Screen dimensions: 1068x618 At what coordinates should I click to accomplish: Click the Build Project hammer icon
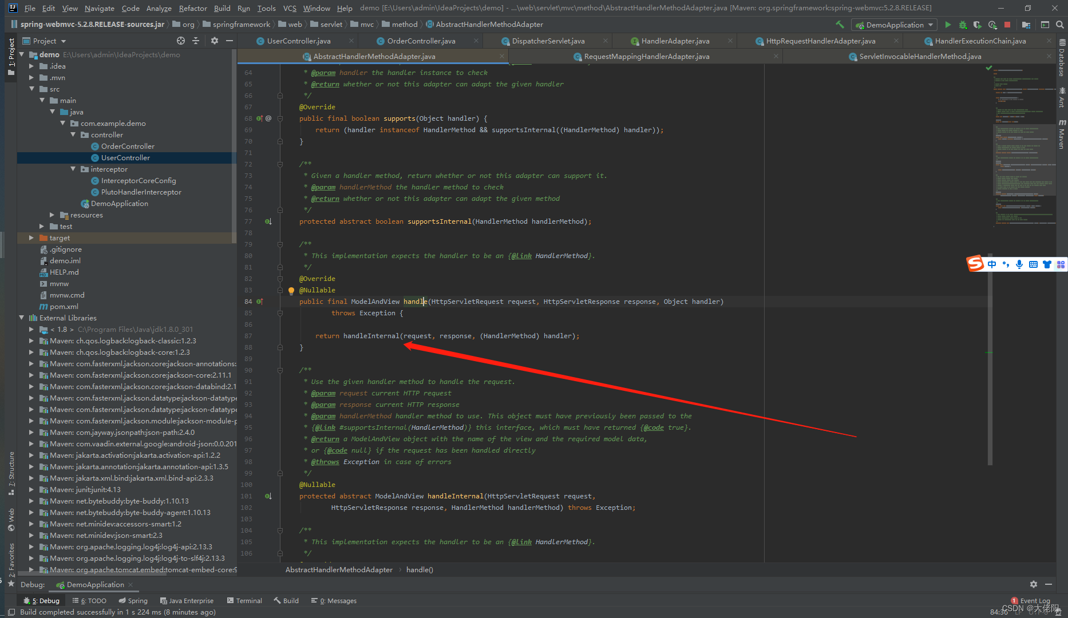[840, 25]
